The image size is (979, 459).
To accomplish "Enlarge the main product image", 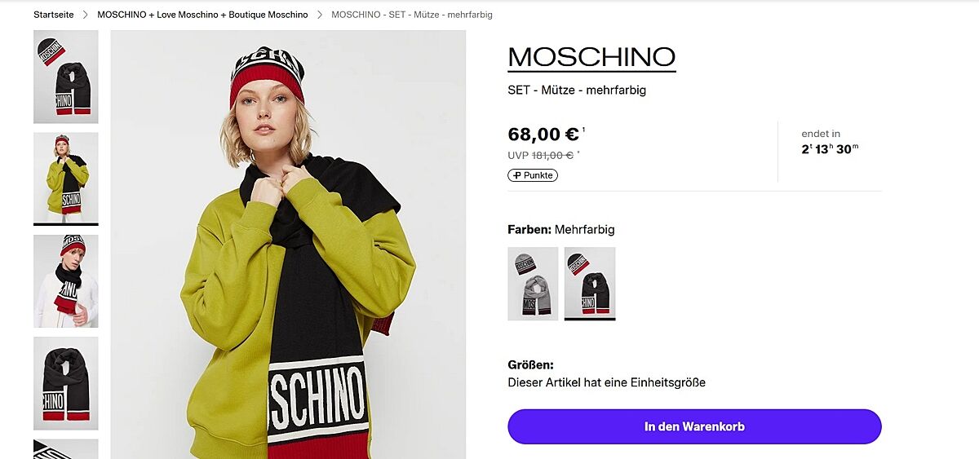I will coord(288,245).
